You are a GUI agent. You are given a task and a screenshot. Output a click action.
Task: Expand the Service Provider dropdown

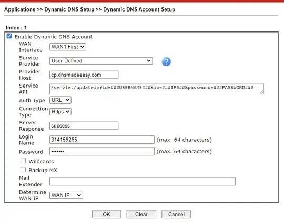101,61
